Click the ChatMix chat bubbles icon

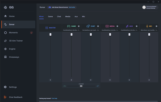tap(98, 86)
